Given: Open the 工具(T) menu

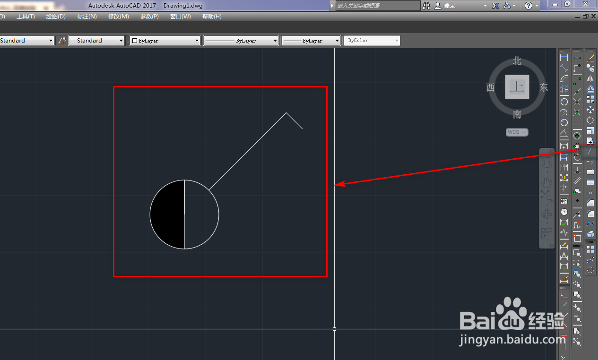Looking at the screenshot, I should (26, 17).
